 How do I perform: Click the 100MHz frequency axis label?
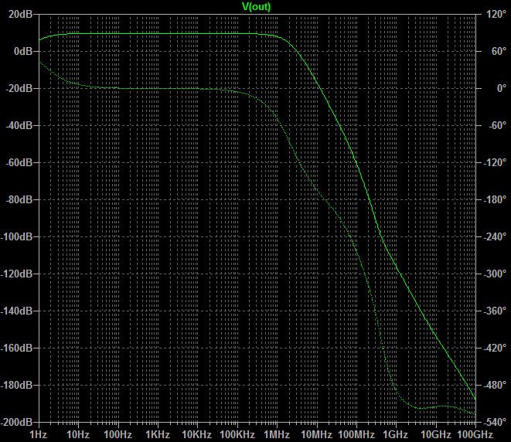pyautogui.click(x=356, y=434)
